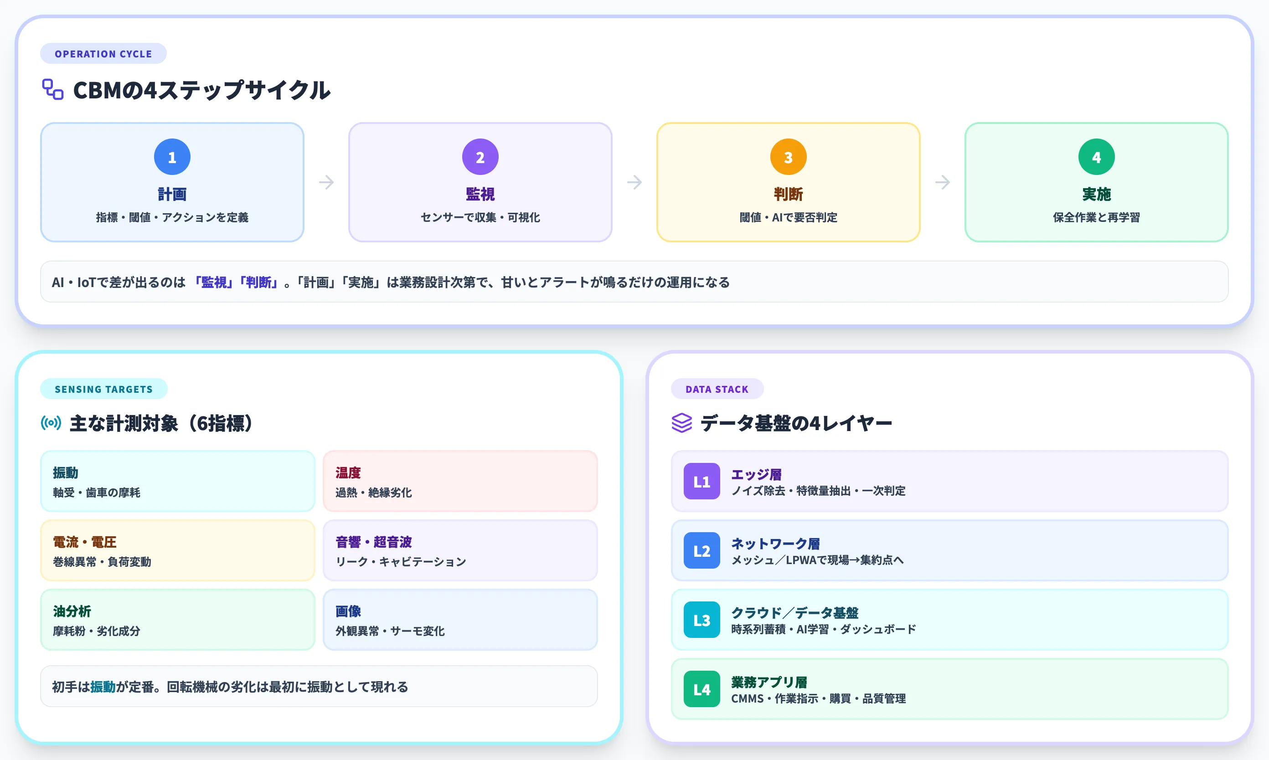Switch to the DATA STACK section label

point(717,389)
